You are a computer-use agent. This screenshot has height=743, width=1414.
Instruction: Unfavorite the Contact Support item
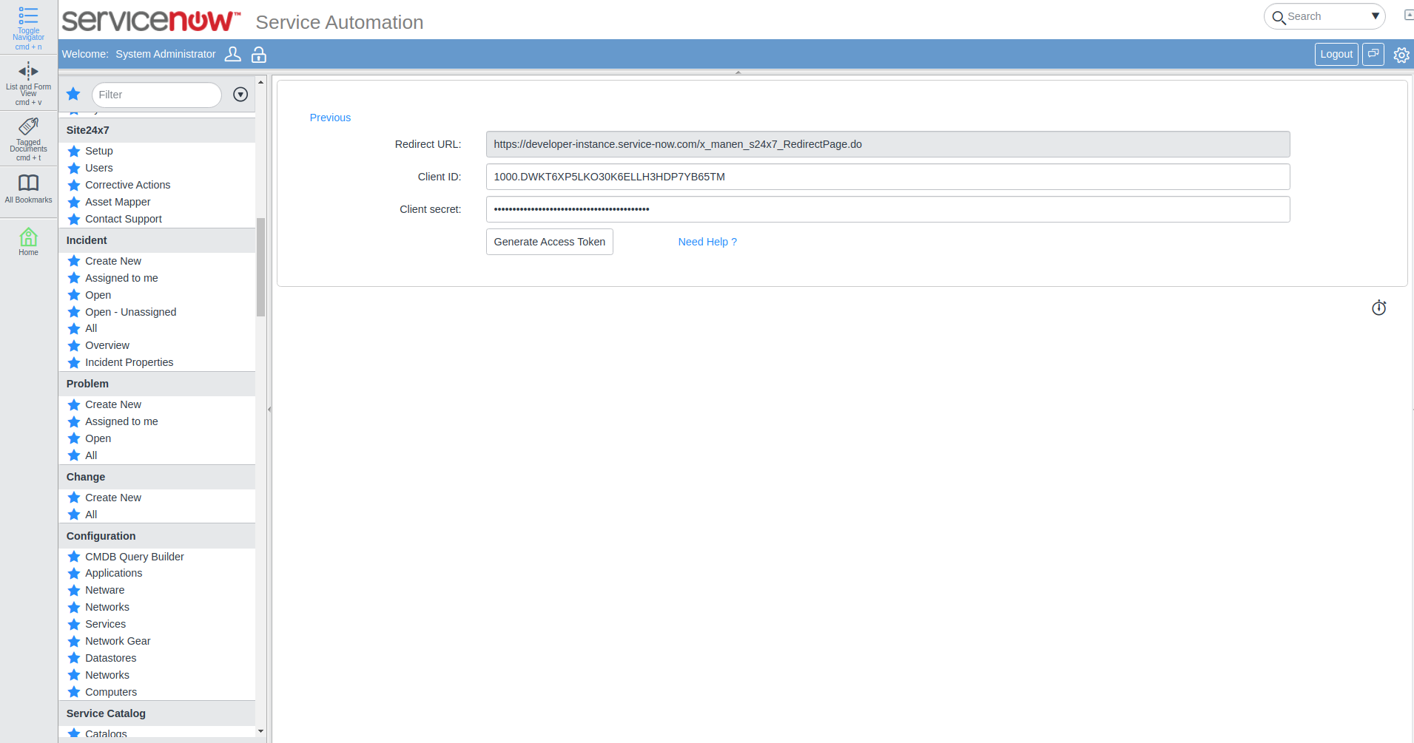coord(73,219)
